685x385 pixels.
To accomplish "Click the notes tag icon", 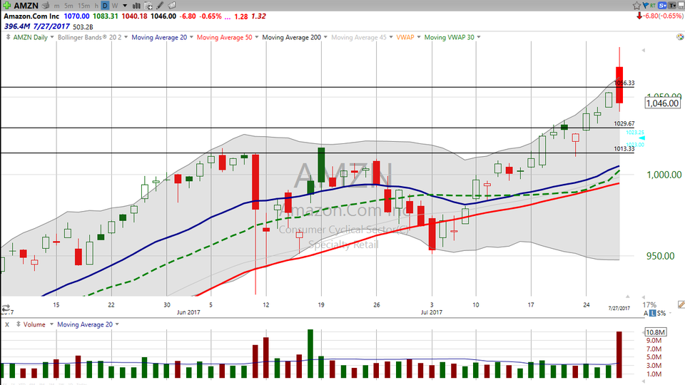I will (x=172, y=6).
